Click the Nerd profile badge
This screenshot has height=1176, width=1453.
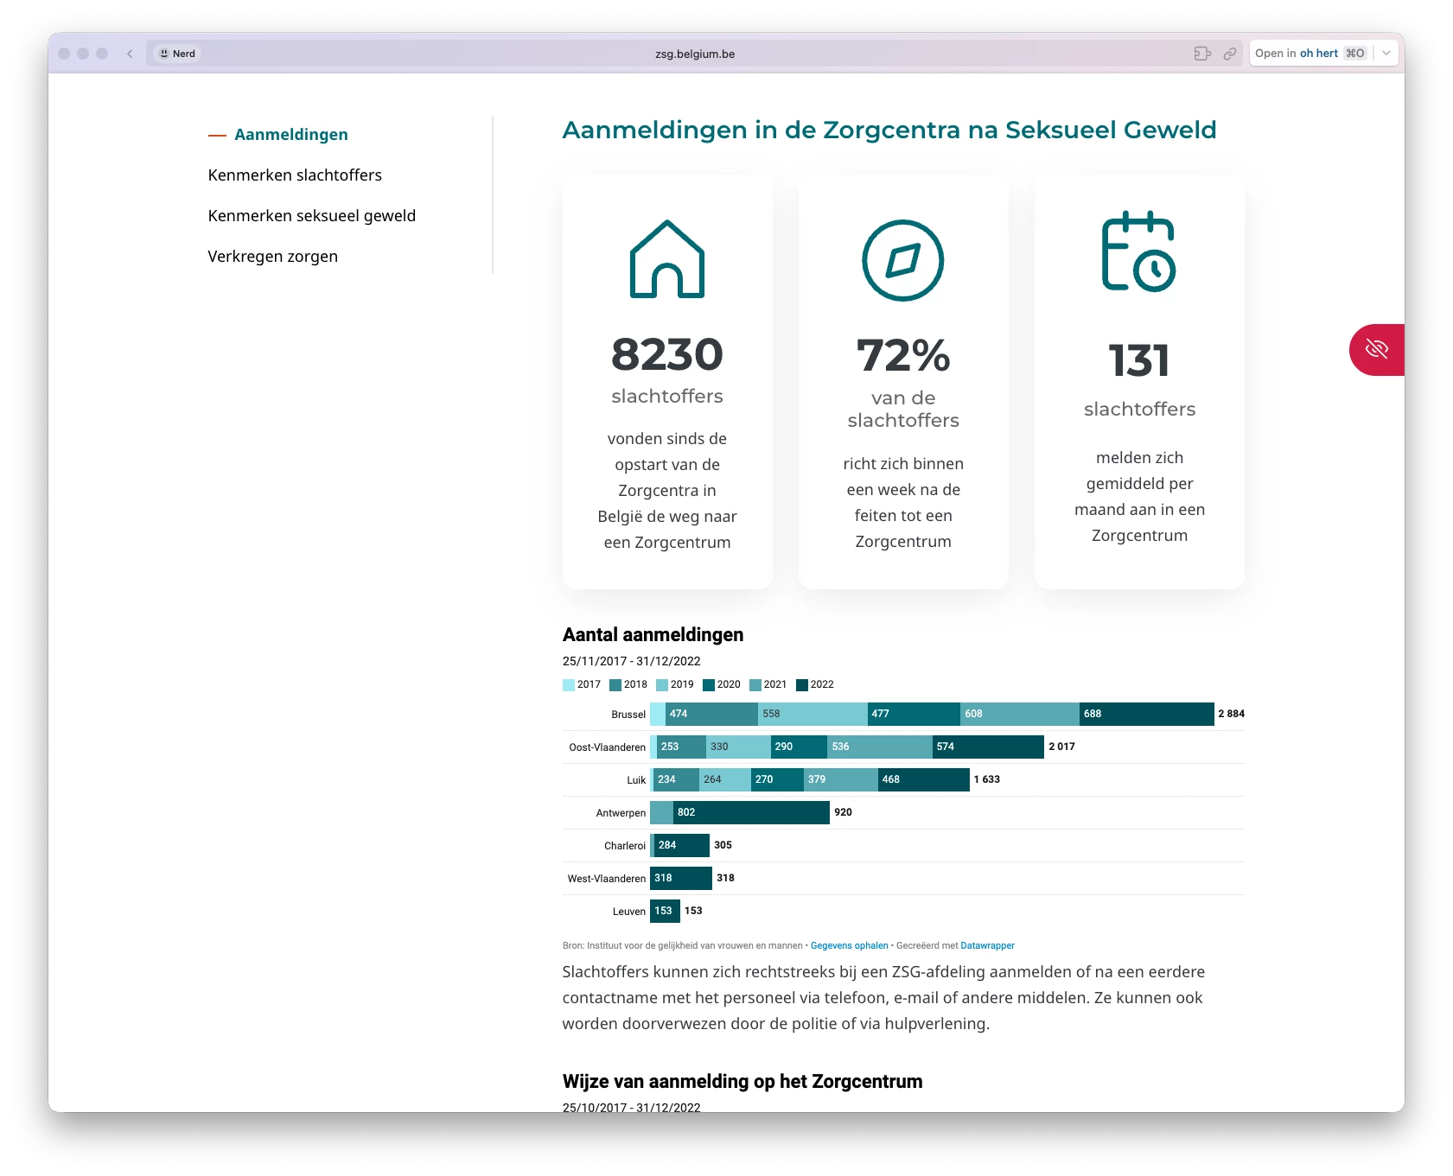pyautogui.click(x=177, y=54)
